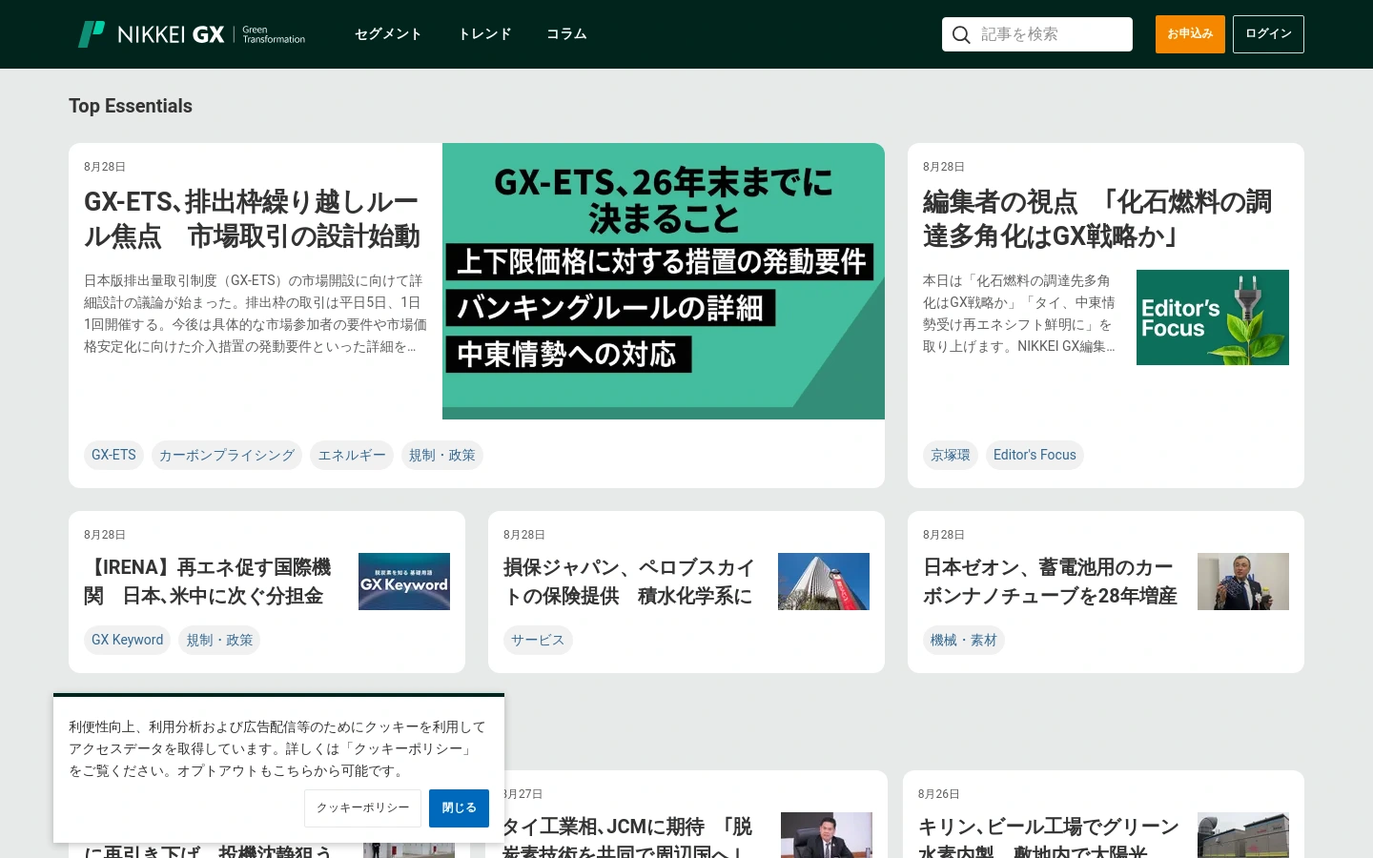Image resolution: width=1373 pixels, height=858 pixels.
Task: Open the 日本ゼオン、蓄電池用のカーボンナノチューブ headline
Action: 1050,582
